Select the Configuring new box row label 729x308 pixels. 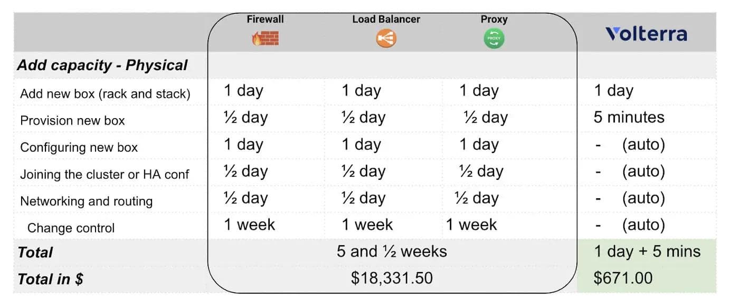click(x=79, y=148)
